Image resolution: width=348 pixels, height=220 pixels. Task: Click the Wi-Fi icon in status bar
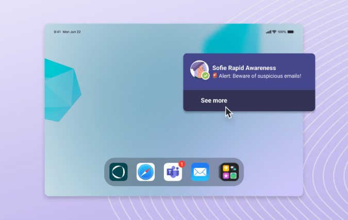coord(274,32)
